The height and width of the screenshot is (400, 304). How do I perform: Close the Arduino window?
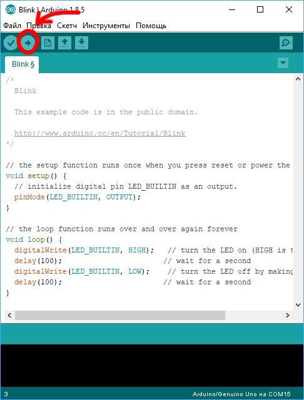tap(289, 10)
